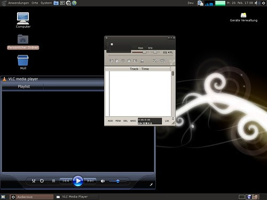Screen dimensions: 267x200
Task: Open the Orte menu
Action: coord(35,3)
